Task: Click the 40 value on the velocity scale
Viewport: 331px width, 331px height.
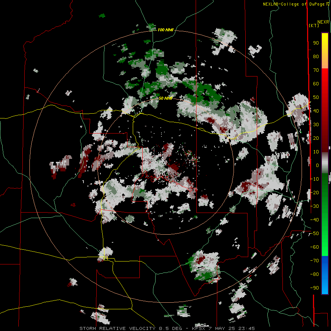Action: pyautogui.click(x=316, y=111)
